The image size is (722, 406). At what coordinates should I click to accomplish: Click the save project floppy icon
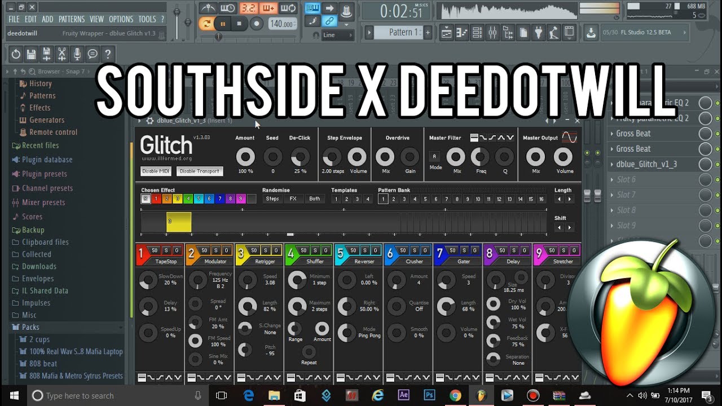click(x=31, y=54)
